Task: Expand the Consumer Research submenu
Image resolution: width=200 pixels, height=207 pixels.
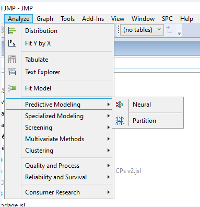Action: [x=59, y=192]
